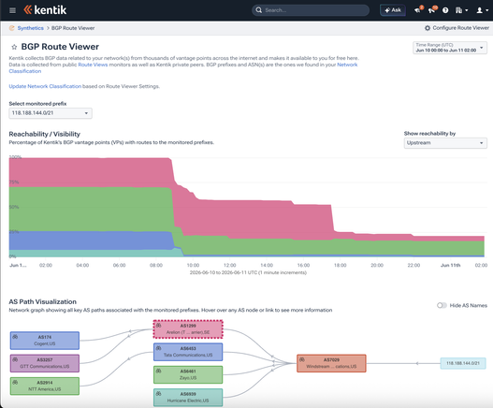493x408 pixels.
Task: Open the user profile menu
Action: [483, 10]
